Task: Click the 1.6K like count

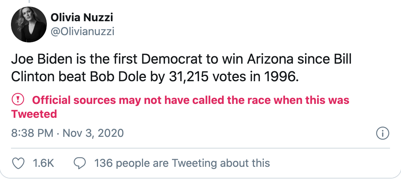Action: (x=43, y=163)
